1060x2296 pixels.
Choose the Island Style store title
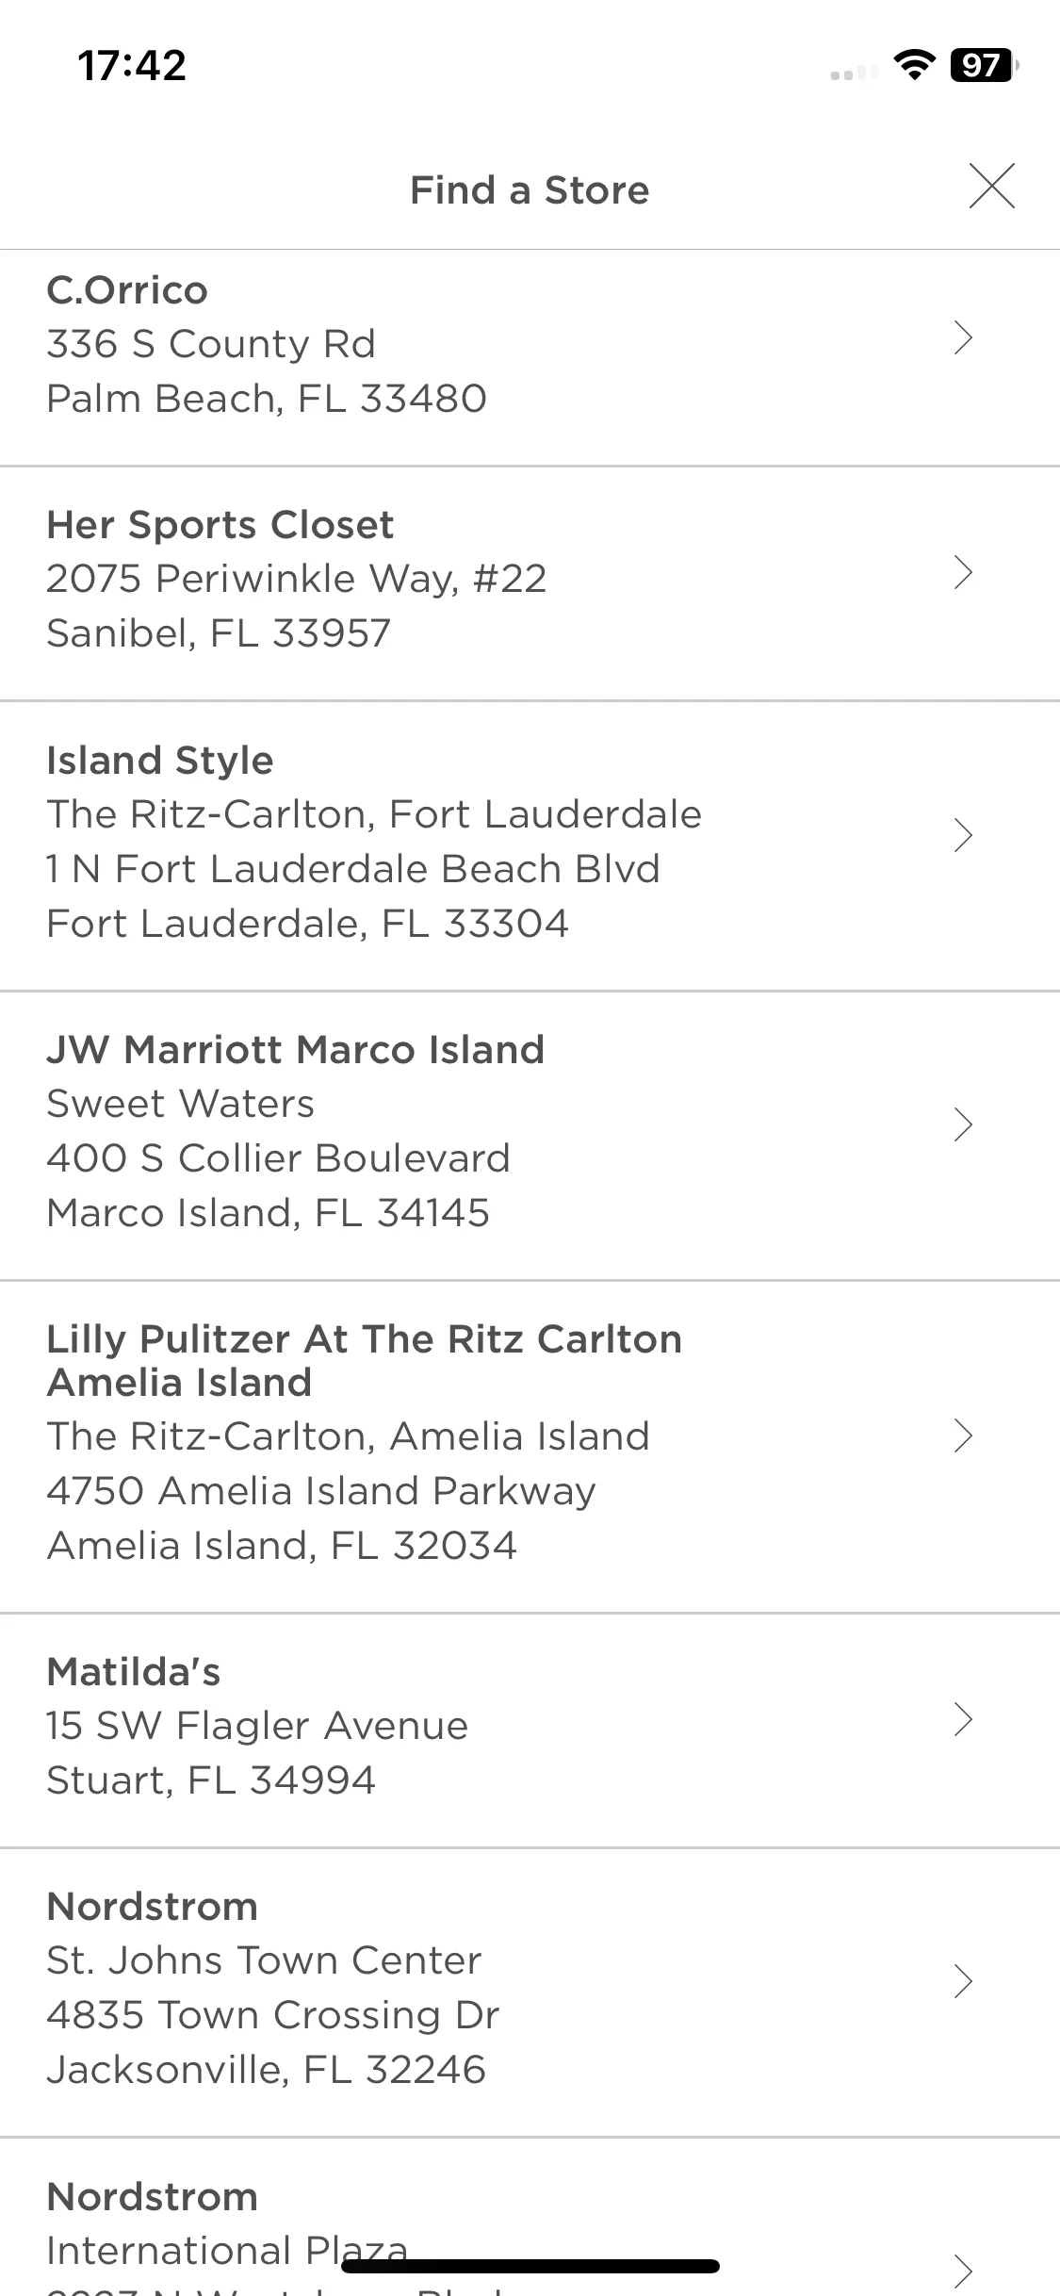click(x=160, y=761)
